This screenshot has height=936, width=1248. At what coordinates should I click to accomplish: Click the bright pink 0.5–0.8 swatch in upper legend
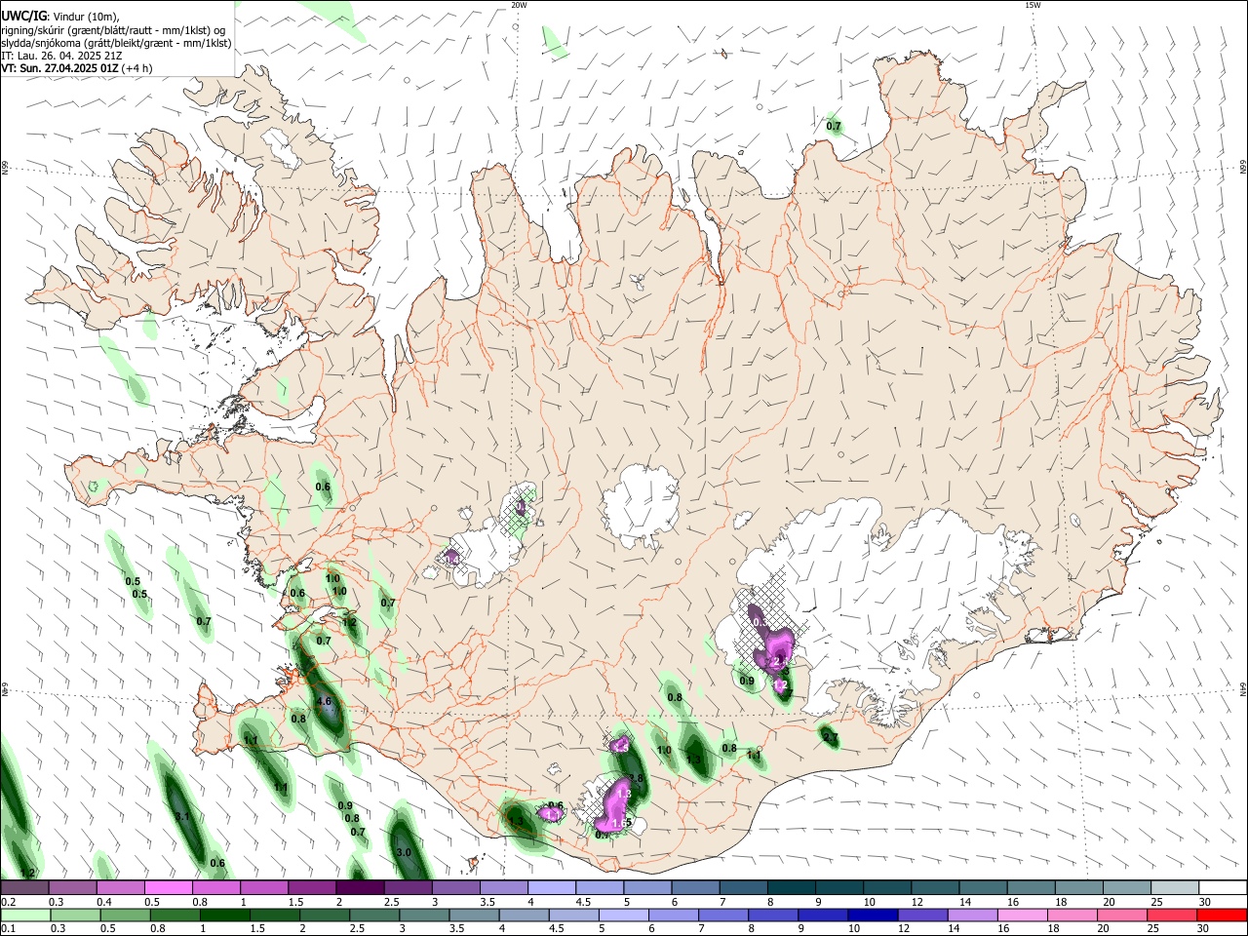tap(168, 888)
